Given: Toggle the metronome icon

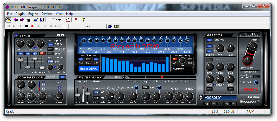Looking at the screenshot, I should (68, 20).
